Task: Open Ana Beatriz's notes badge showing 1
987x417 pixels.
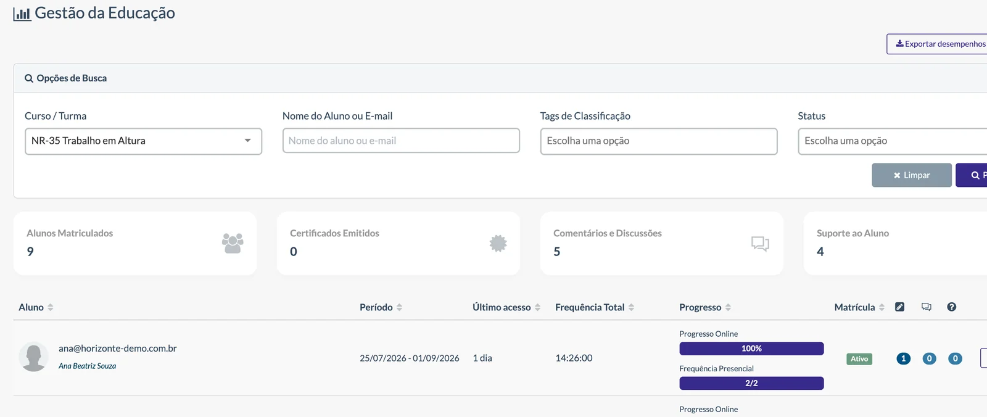Action: (903, 358)
